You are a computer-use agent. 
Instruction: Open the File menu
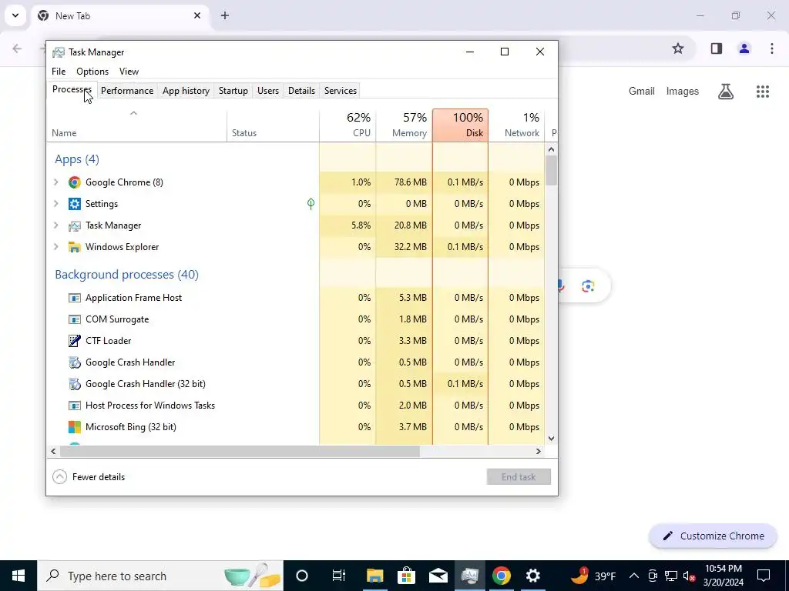tap(59, 72)
